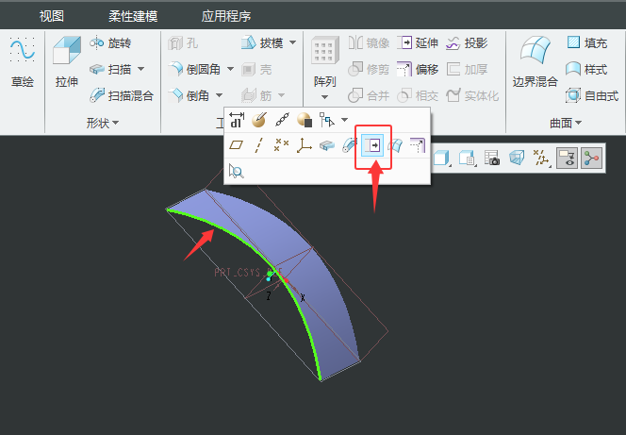This screenshot has height=435, width=626.
Task: Expand the 拔模 dropdown arrow
Action: pos(292,42)
